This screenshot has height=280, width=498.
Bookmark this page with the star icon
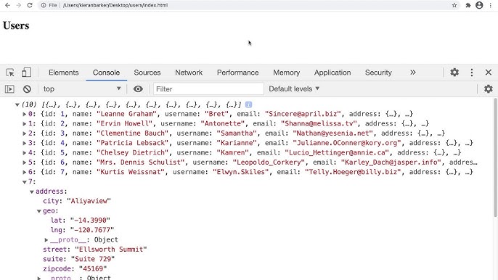(x=454, y=5)
